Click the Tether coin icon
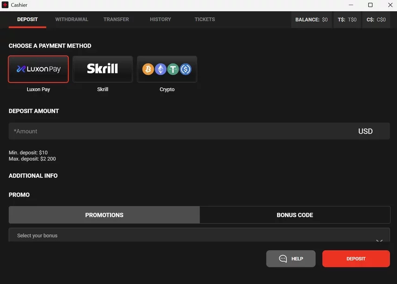This screenshot has width=397, height=284. 173,69
